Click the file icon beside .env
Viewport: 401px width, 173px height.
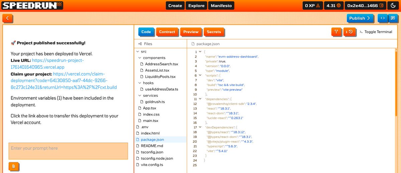point(138,127)
